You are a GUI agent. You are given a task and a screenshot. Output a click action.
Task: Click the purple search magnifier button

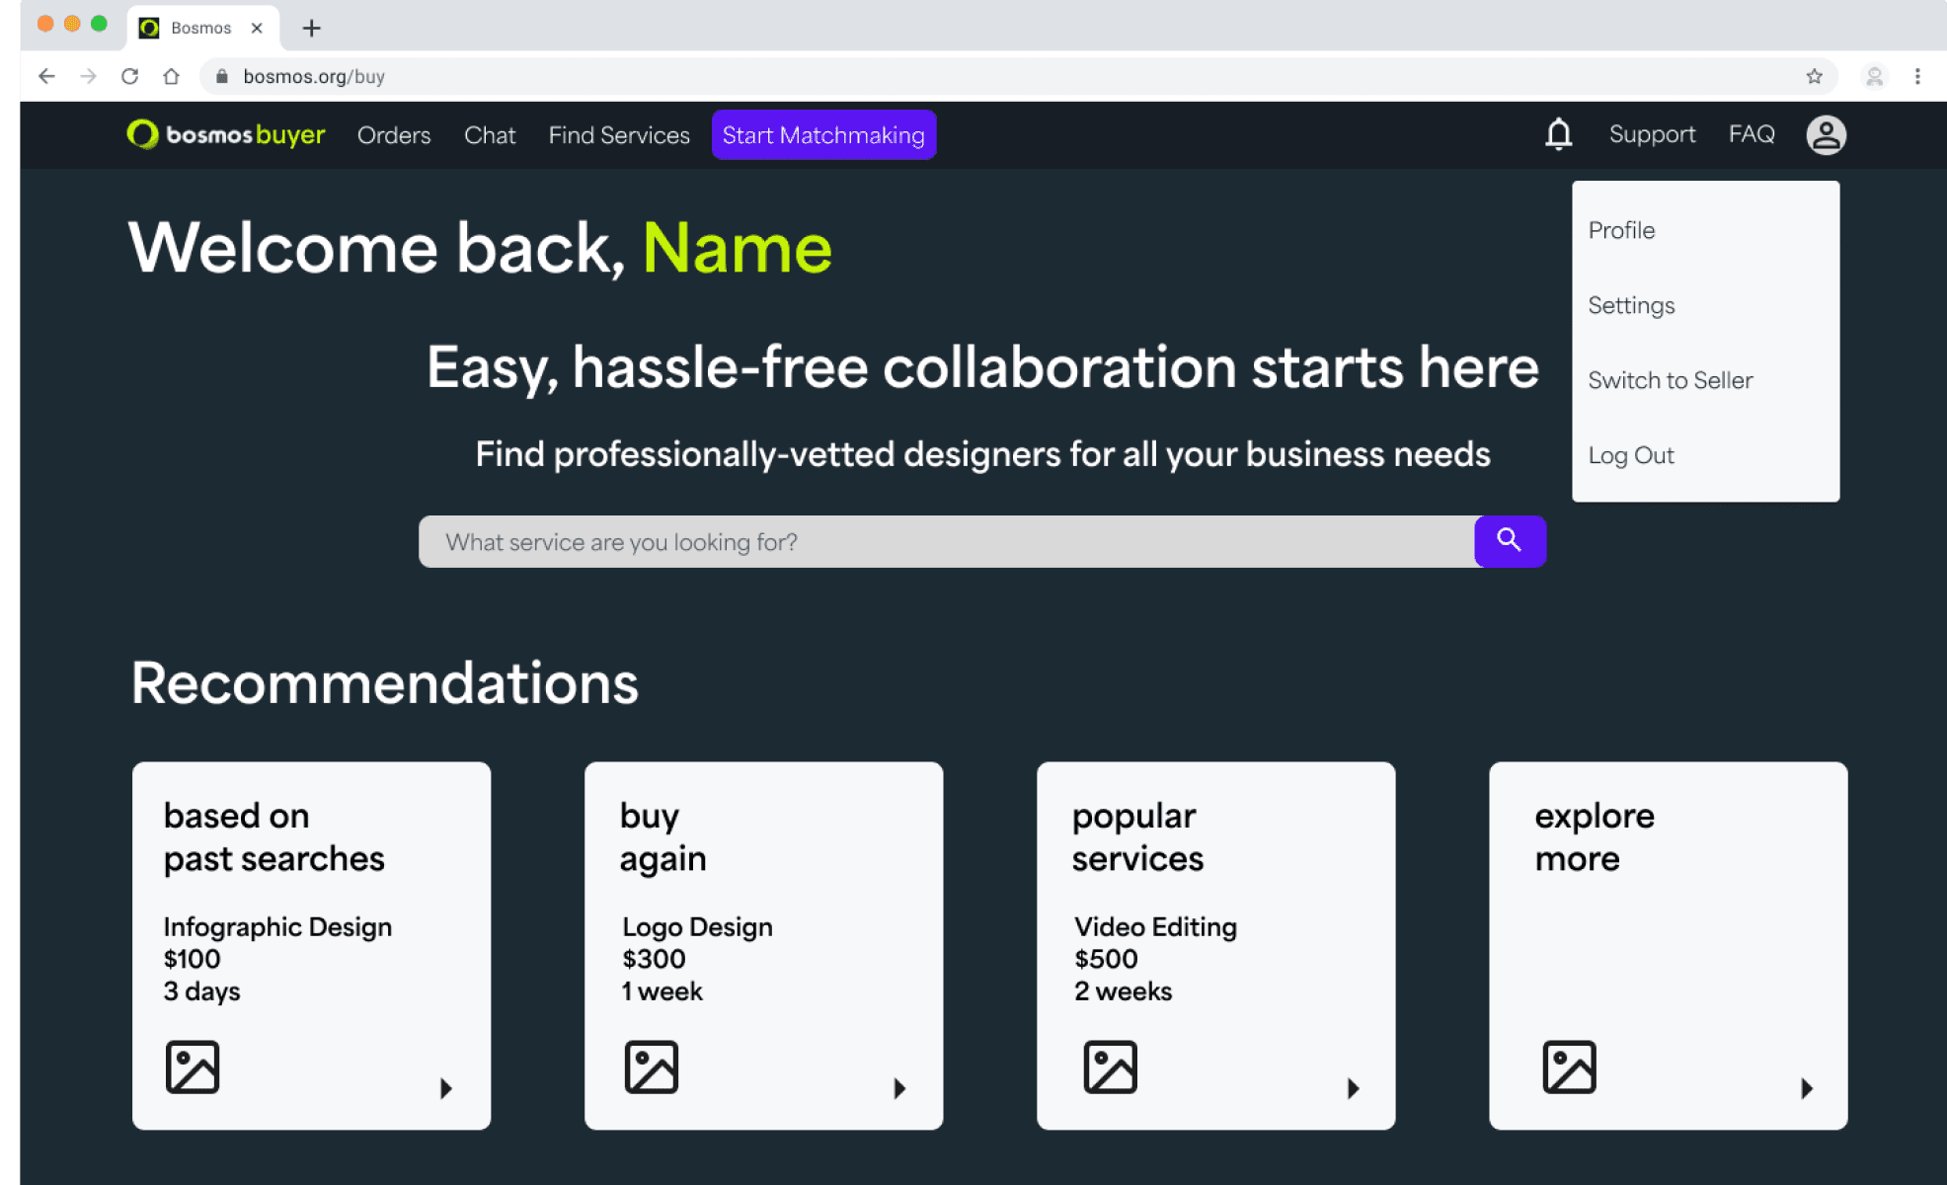tap(1509, 540)
